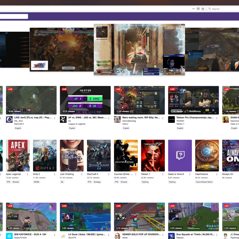The height and width of the screenshot is (239, 239).
Task: Click the SolaryFortnite channel avatar
Action: pyautogui.click(x=9, y=236)
